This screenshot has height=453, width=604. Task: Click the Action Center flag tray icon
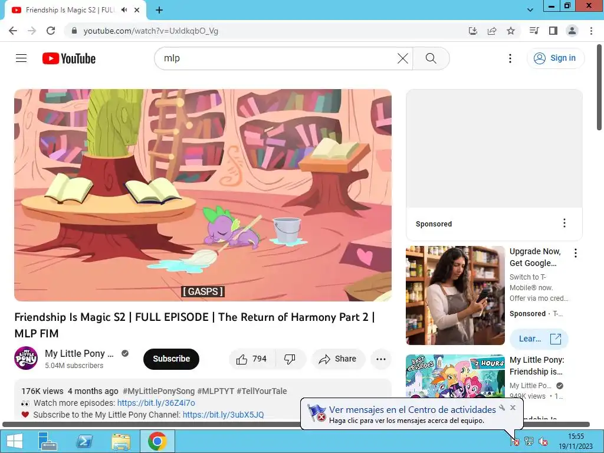pyautogui.click(x=515, y=441)
